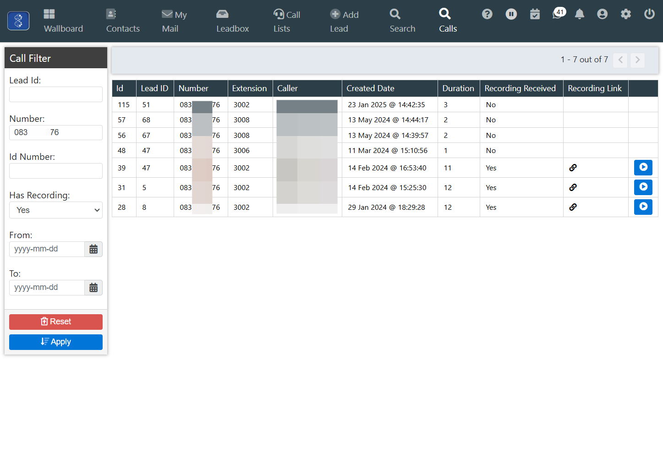Open the Leadbox
The height and width of the screenshot is (453, 663).
point(233,21)
